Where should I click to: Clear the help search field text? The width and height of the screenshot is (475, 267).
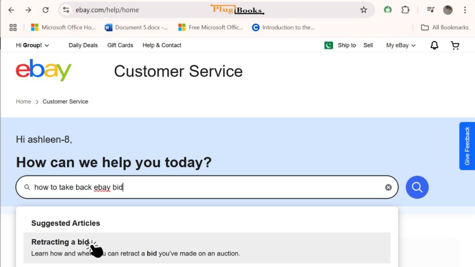click(x=388, y=187)
